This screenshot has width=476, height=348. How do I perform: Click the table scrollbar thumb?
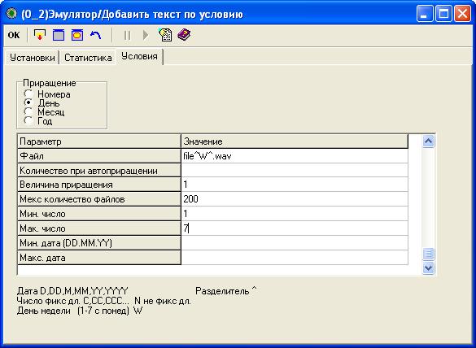pos(428,254)
